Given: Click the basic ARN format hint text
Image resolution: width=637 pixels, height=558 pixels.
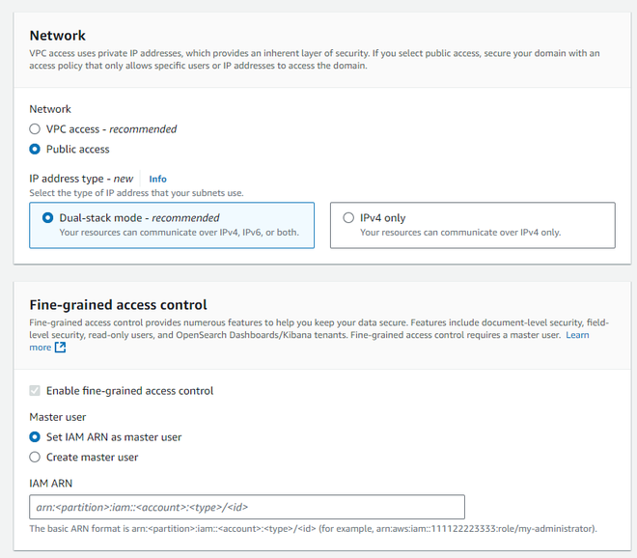Looking at the screenshot, I should [313, 529].
